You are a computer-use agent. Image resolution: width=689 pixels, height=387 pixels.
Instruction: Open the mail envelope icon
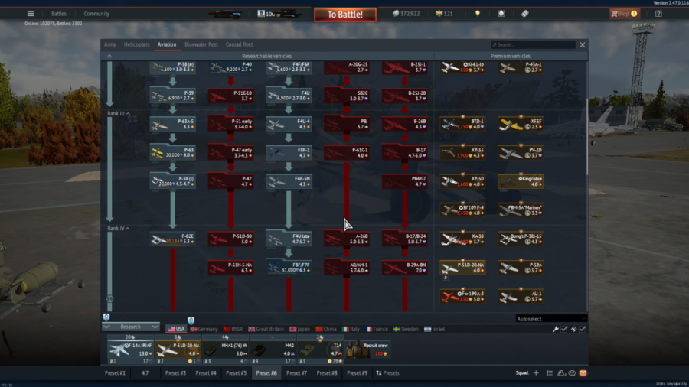(583, 373)
